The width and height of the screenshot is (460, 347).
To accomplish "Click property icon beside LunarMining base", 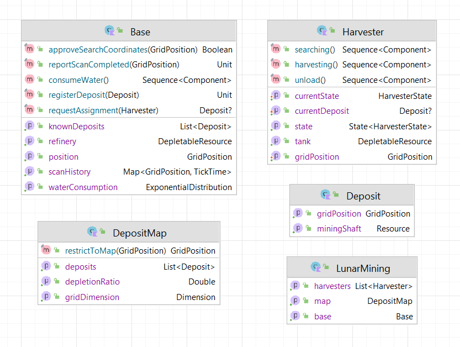I will (x=295, y=316).
